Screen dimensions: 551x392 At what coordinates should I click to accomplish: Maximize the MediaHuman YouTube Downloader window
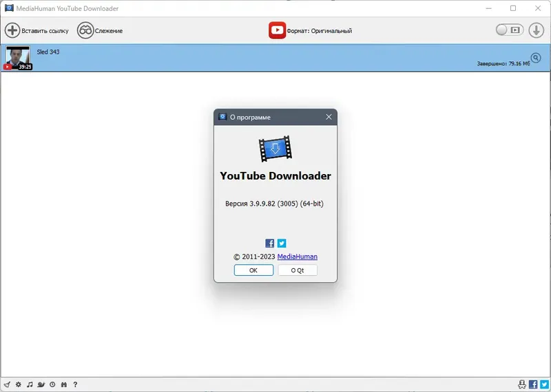click(513, 8)
